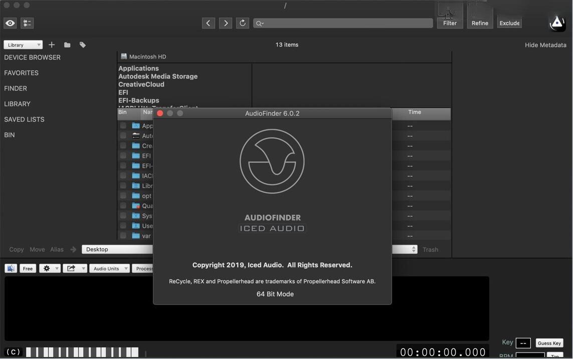The width and height of the screenshot is (573, 359).
Task: Click the System folder icon in Sys row
Action: click(x=136, y=216)
